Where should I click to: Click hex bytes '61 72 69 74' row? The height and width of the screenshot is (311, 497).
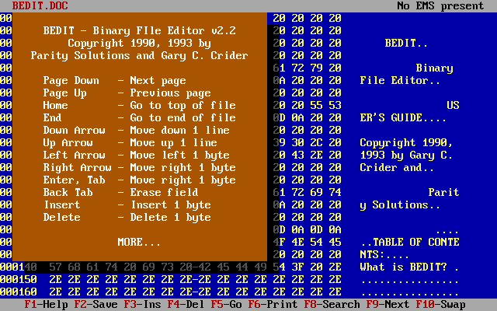[308, 192]
